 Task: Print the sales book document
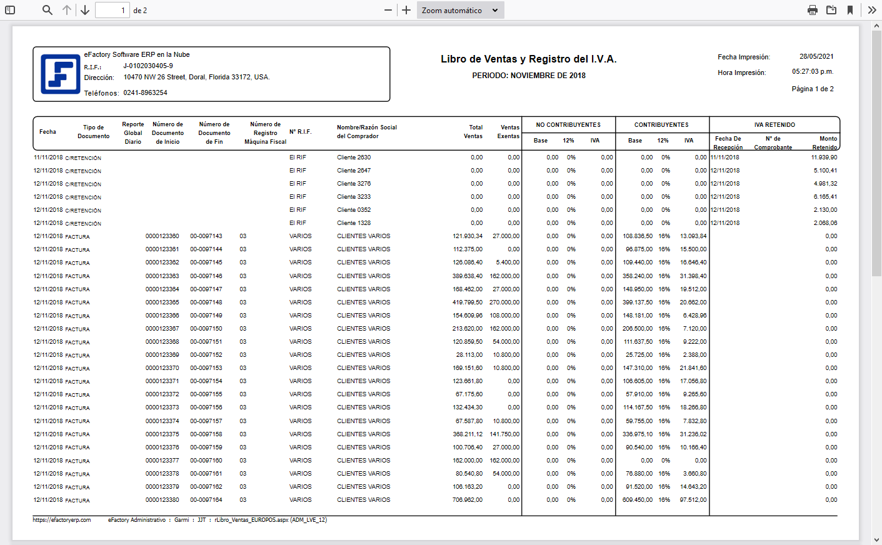(x=813, y=9)
